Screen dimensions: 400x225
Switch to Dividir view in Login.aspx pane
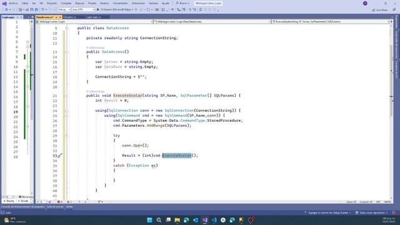(23, 201)
